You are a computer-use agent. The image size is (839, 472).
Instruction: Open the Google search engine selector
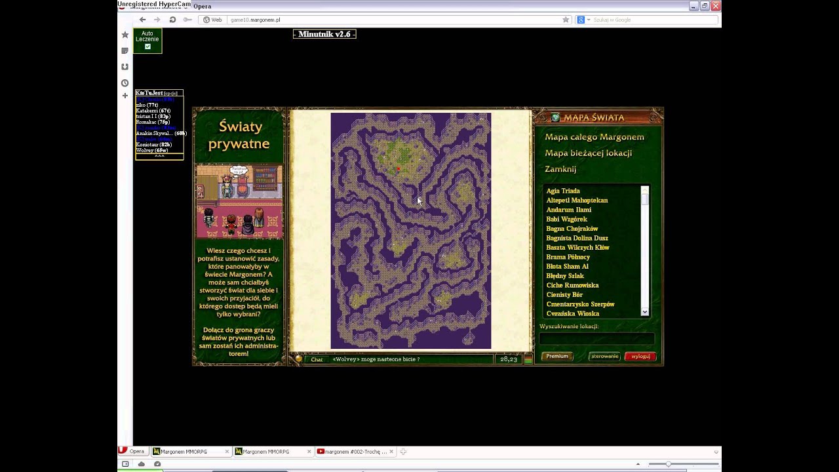click(582, 20)
